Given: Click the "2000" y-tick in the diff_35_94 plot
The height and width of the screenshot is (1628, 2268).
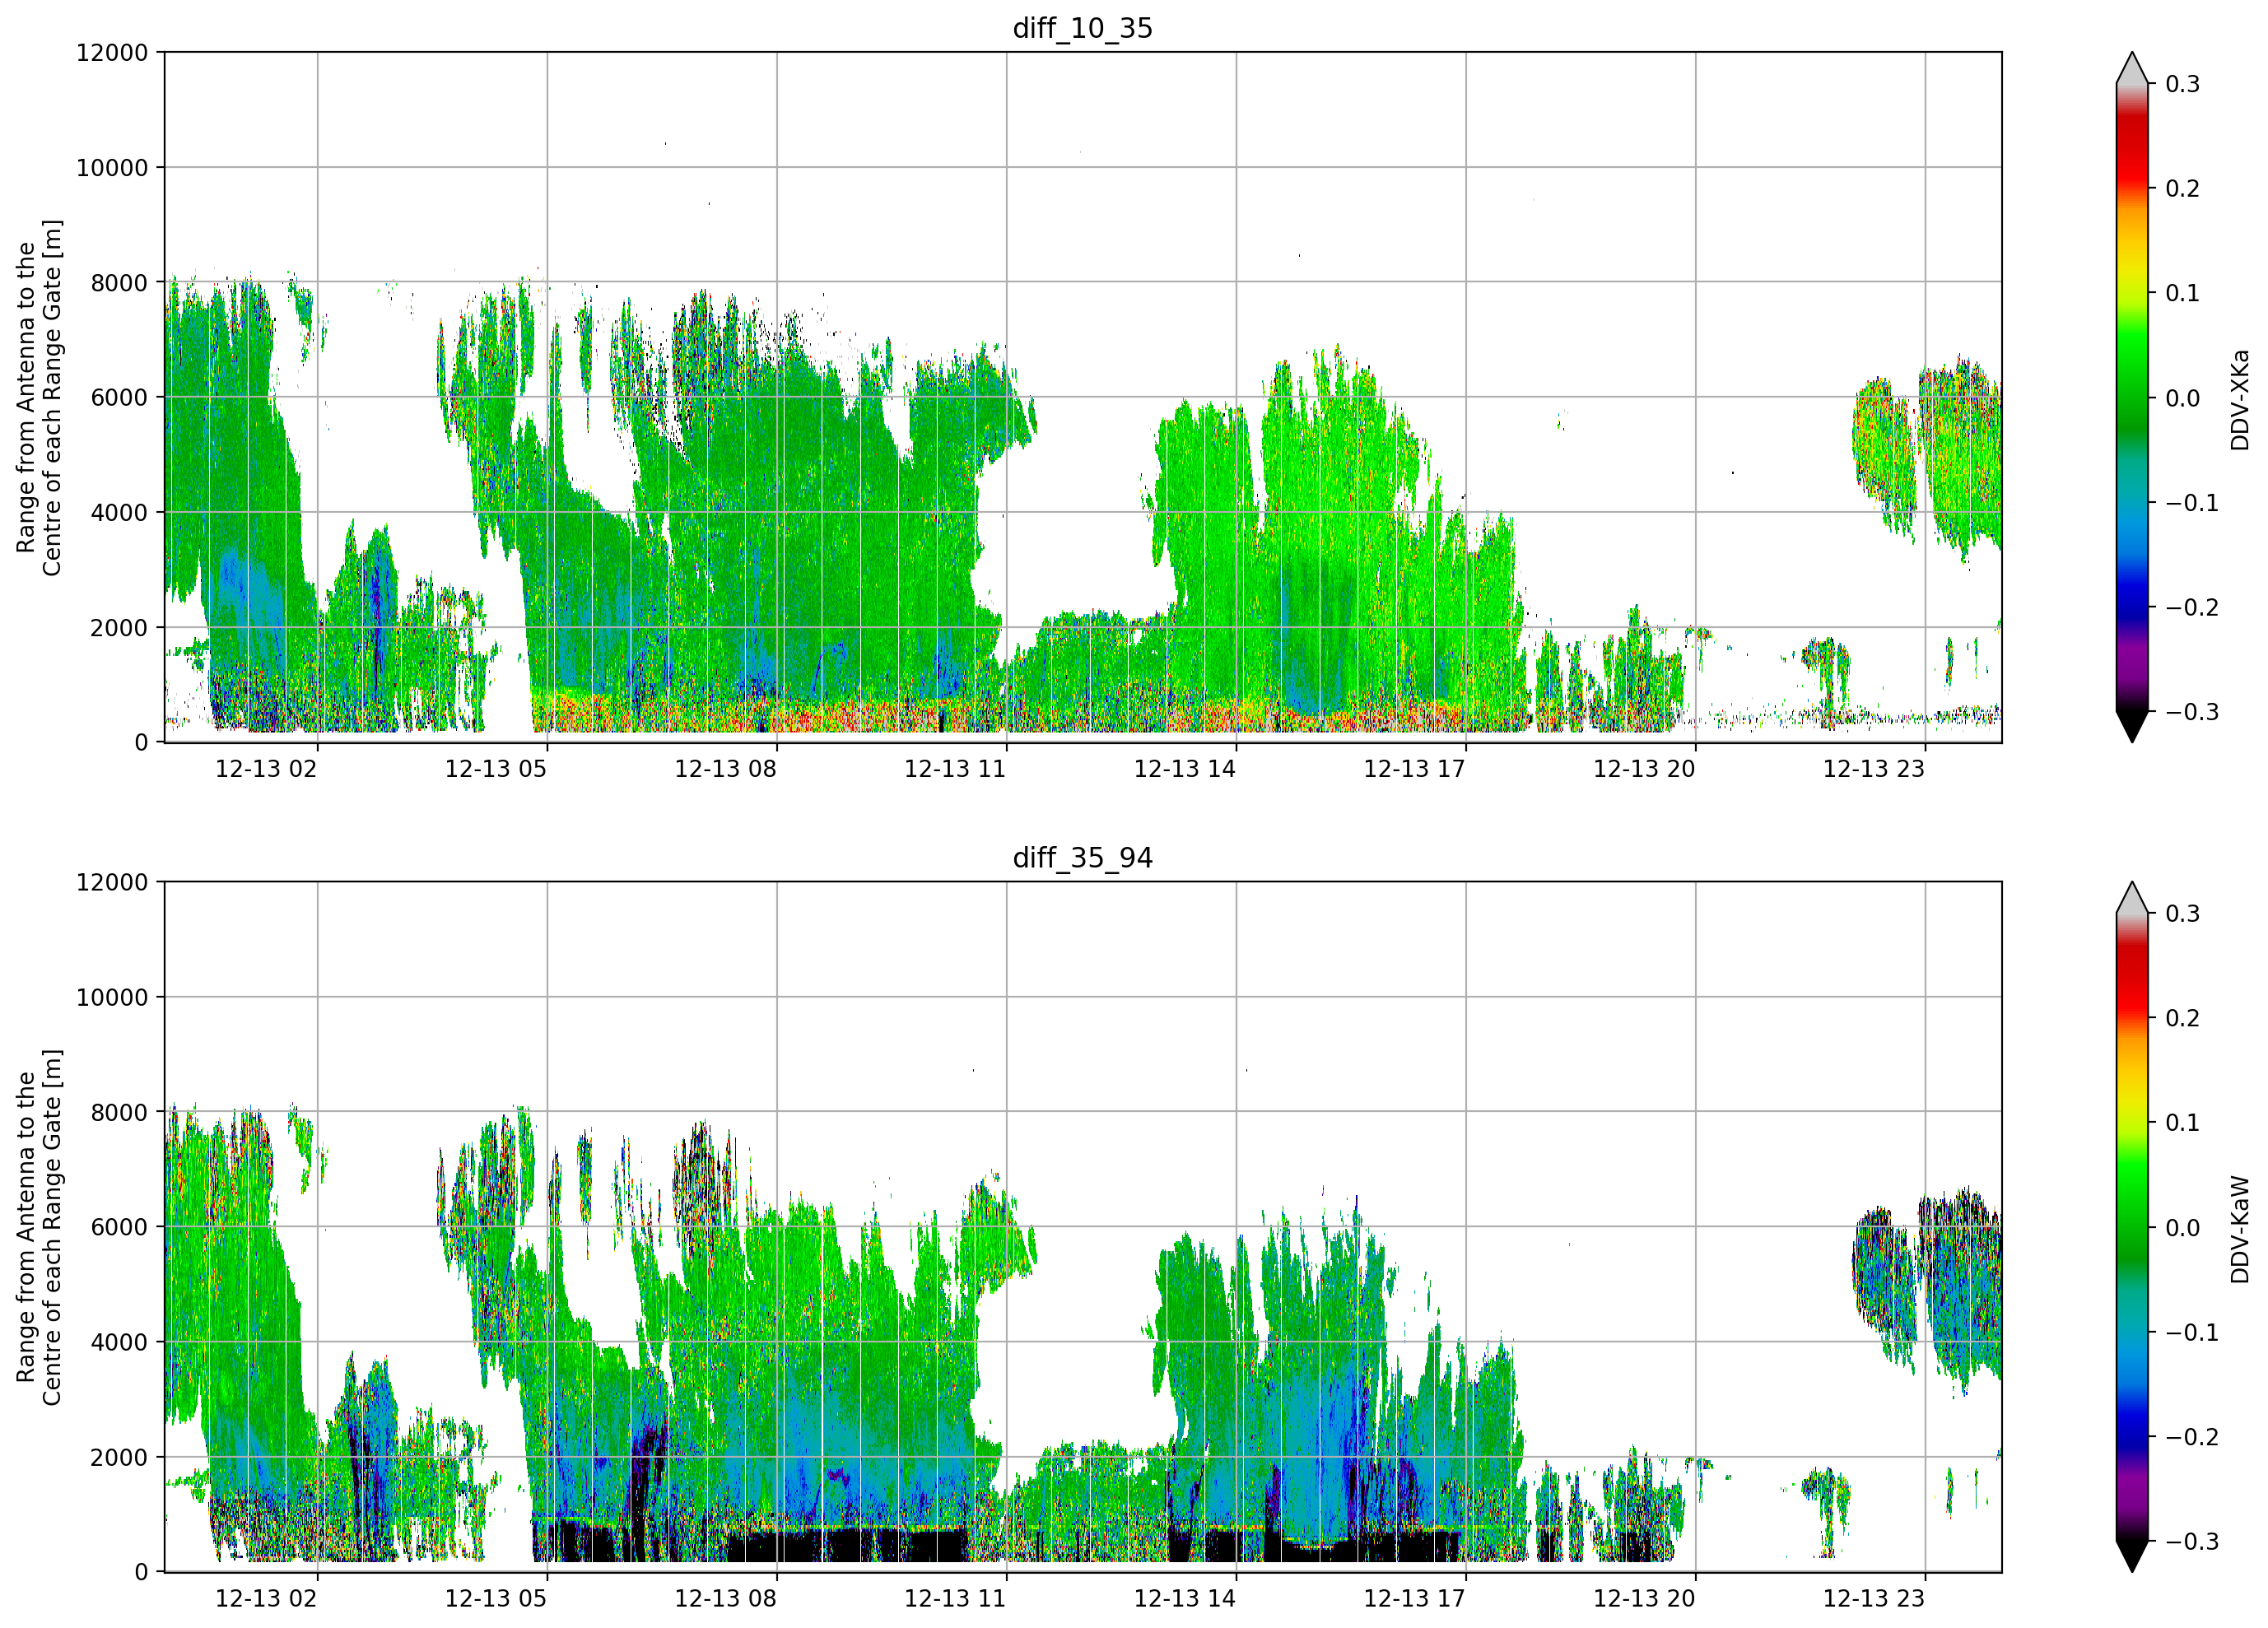Looking at the screenshot, I should point(119,1458).
